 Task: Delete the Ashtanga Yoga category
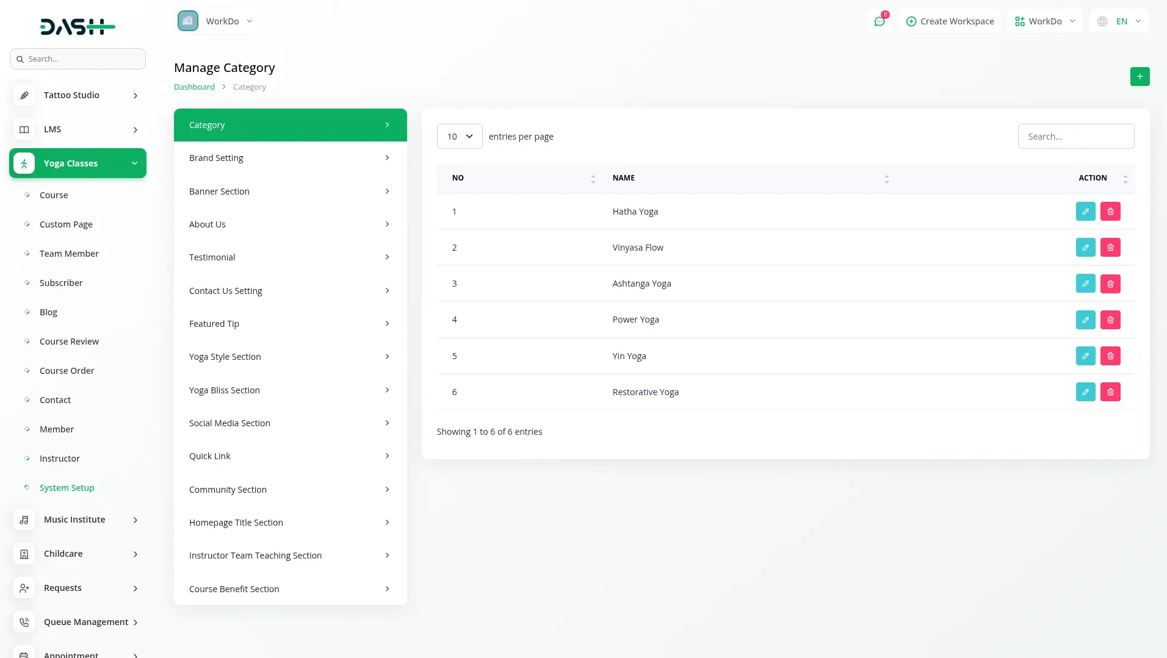pos(1110,284)
